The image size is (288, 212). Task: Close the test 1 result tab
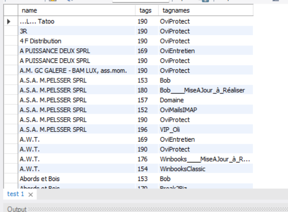(x=31, y=194)
